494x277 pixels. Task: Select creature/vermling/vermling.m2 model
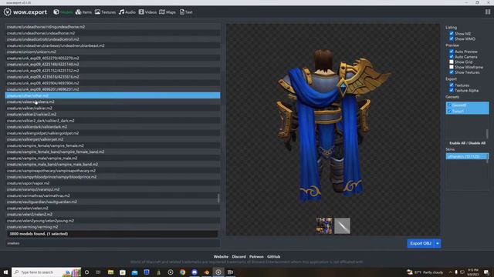pos(113,227)
